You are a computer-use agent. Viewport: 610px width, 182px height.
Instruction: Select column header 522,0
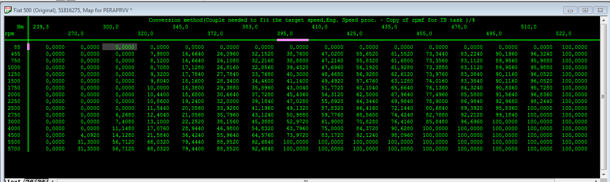point(563,33)
